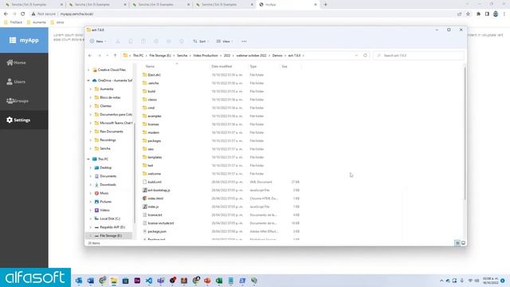
Task: Select the classic folder
Action: pos(152,100)
